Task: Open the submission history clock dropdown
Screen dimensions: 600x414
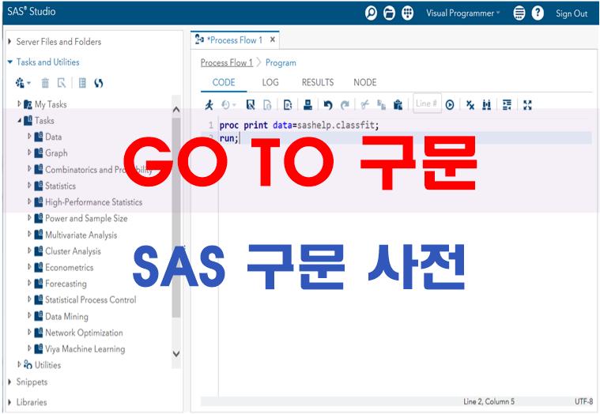Action: pos(228,105)
